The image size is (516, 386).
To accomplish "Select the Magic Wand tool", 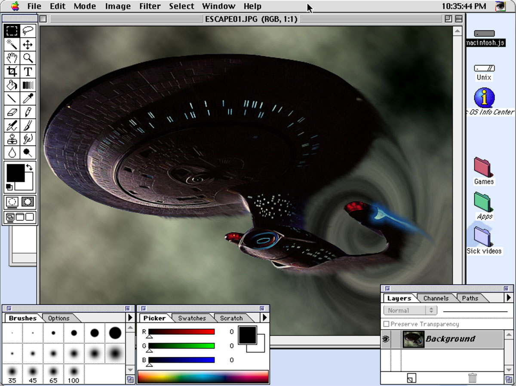I will point(12,45).
